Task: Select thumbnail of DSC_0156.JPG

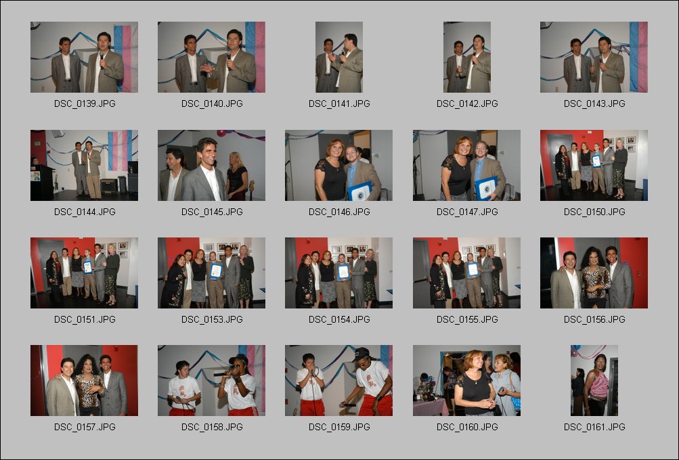Action: point(594,273)
